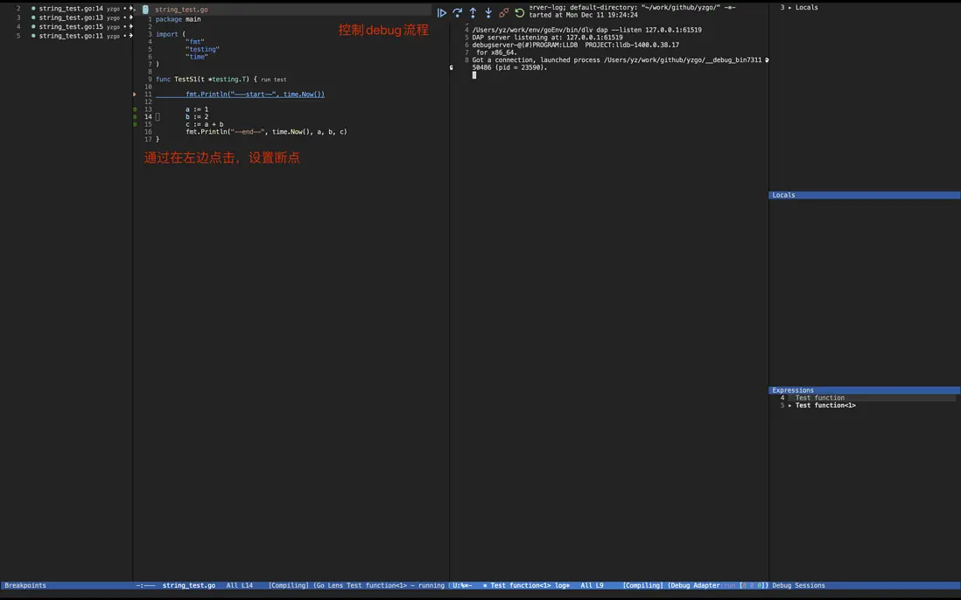961x600 pixels.
Task: Click the Breakpoints mode line label
Action: 25,585
